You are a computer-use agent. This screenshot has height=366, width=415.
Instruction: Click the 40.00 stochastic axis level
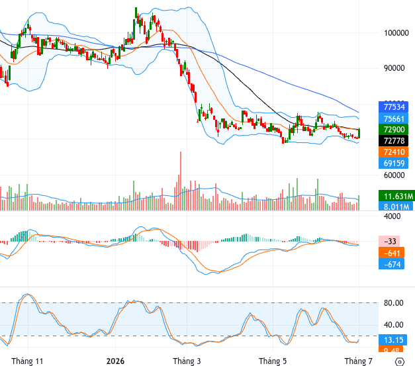(x=394, y=325)
